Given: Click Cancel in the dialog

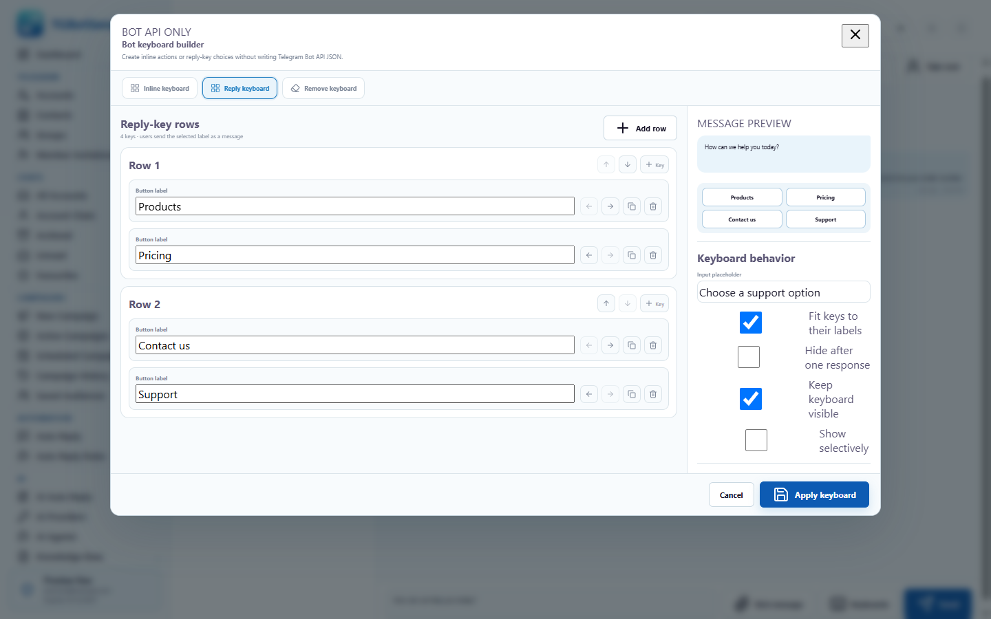Looking at the screenshot, I should click(732, 495).
